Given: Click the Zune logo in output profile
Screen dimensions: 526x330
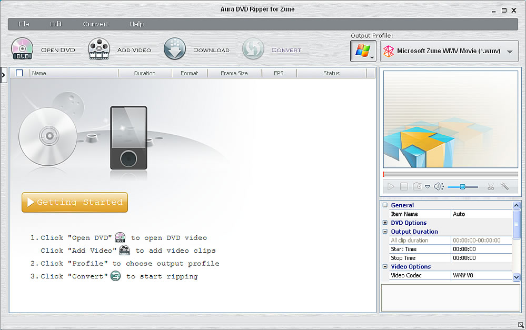Looking at the screenshot, I should (x=389, y=51).
